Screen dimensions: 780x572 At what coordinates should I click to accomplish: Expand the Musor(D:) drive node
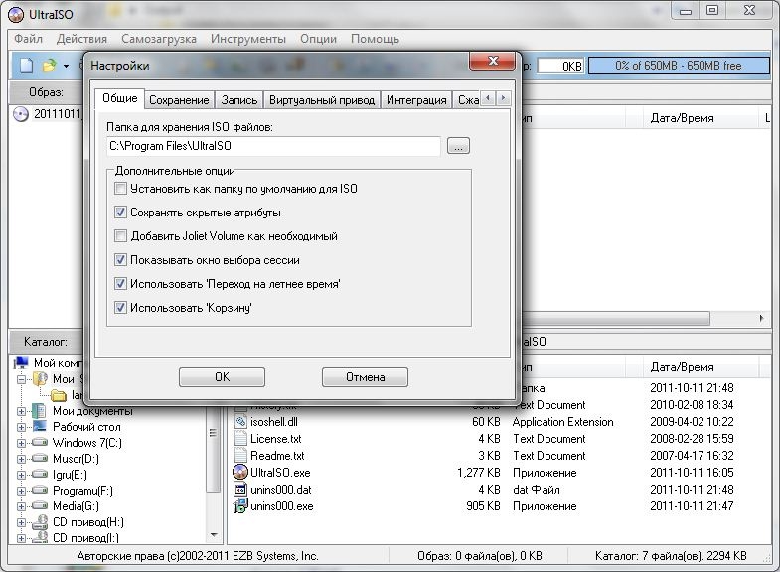tap(21, 459)
